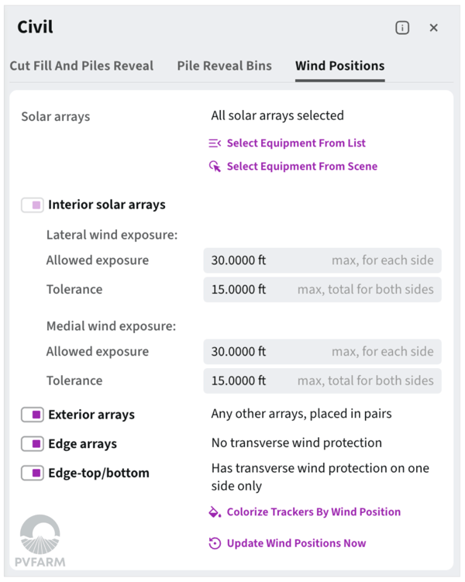The height and width of the screenshot is (582, 465).
Task: Switch to Cut Fill And Piles Reveal tab
Action: pyautogui.click(x=81, y=66)
